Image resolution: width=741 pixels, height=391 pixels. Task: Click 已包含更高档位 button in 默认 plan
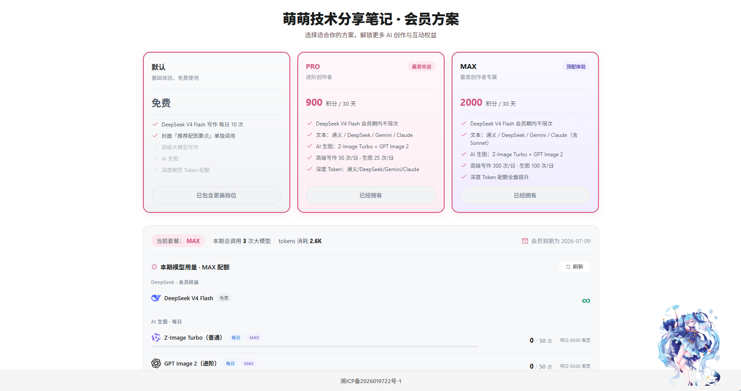[217, 195]
